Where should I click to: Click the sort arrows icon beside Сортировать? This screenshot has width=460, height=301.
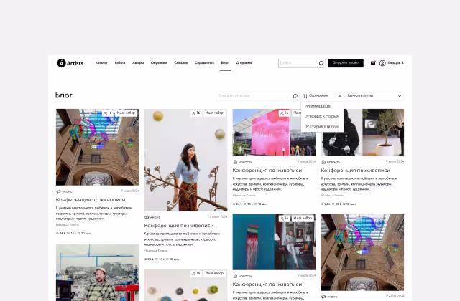305,96
